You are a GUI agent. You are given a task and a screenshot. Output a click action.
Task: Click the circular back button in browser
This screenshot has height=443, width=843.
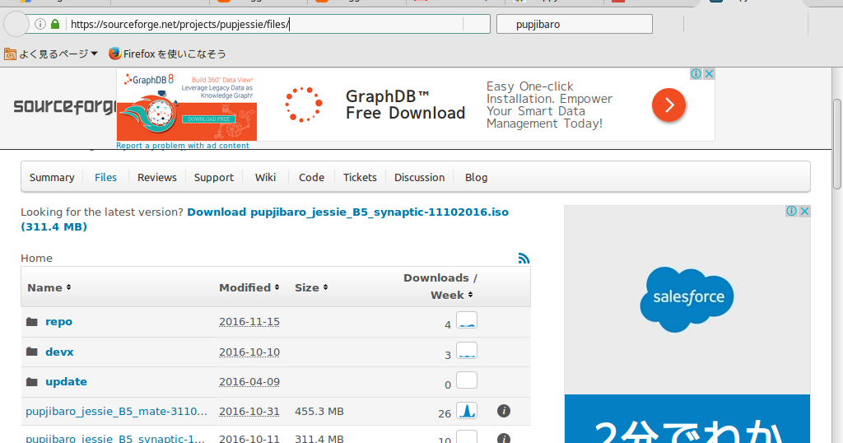click(x=16, y=24)
